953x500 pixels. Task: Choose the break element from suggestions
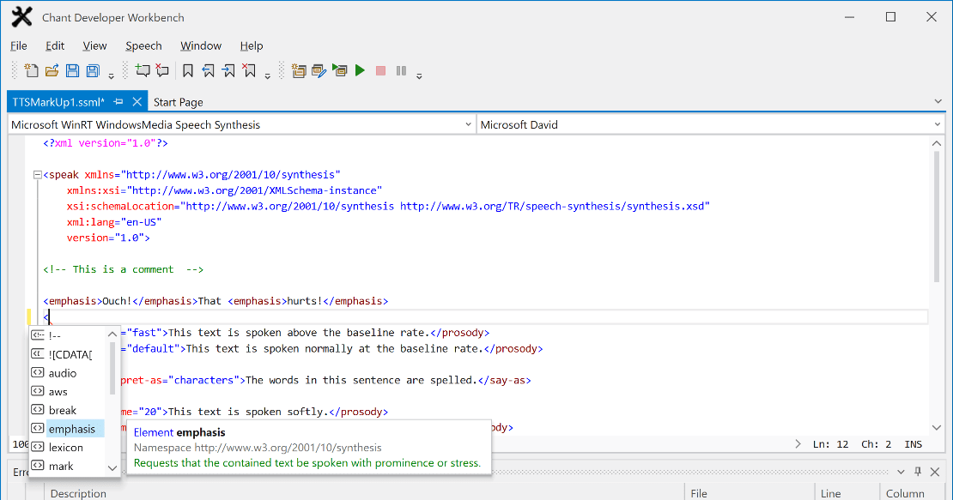[63, 410]
